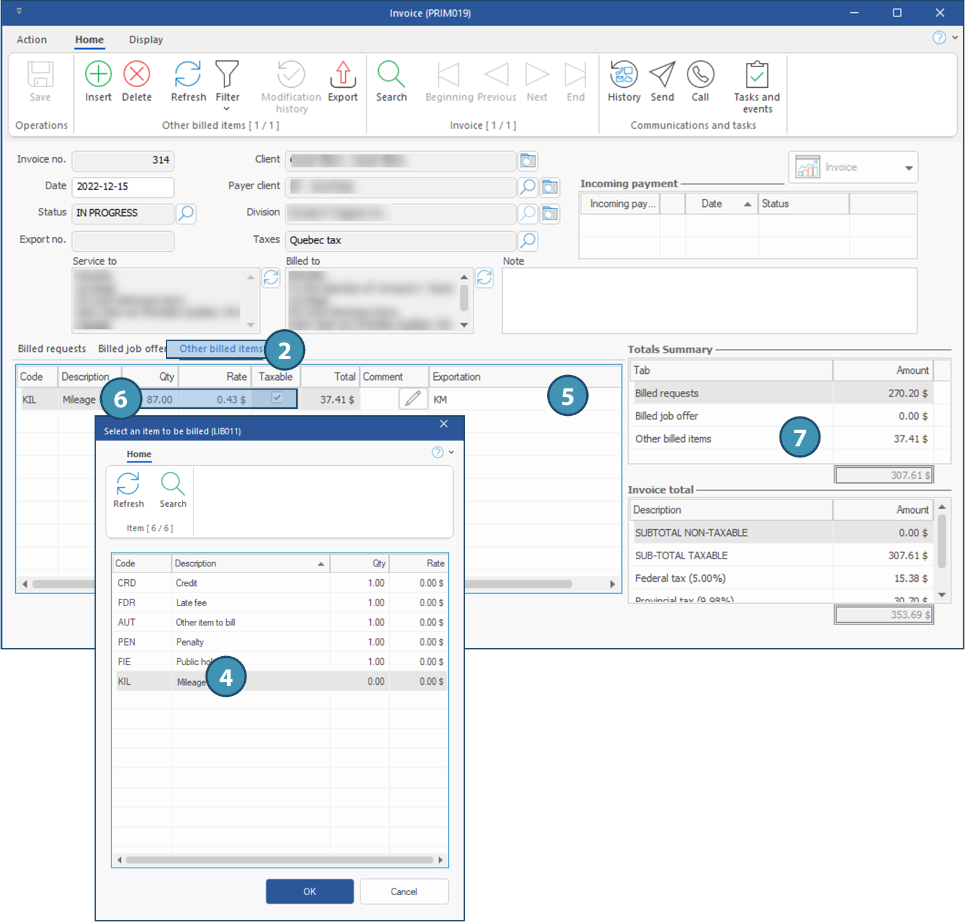Open the Invoice report dropdown
Image resolution: width=965 pixels, height=922 pixels.
pyautogui.click(x=908, y=168)
